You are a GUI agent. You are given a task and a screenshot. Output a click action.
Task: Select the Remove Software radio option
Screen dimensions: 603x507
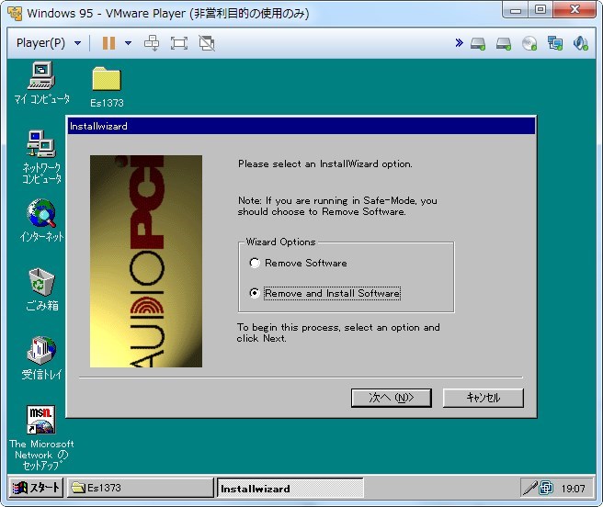tap(298, 263)
